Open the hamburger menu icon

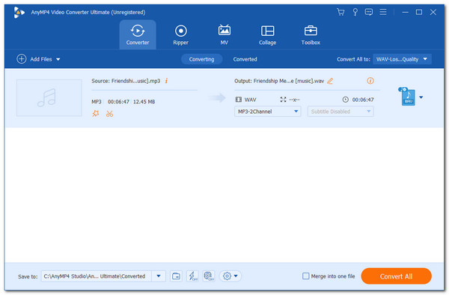(x=383, y=12)
